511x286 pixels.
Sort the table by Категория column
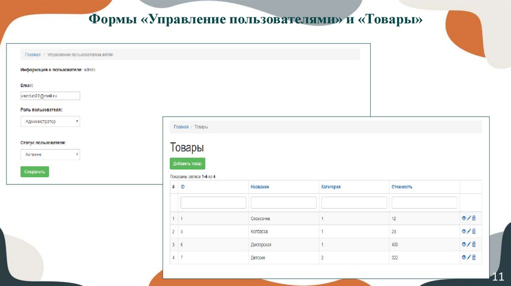(x=331, y=187)
